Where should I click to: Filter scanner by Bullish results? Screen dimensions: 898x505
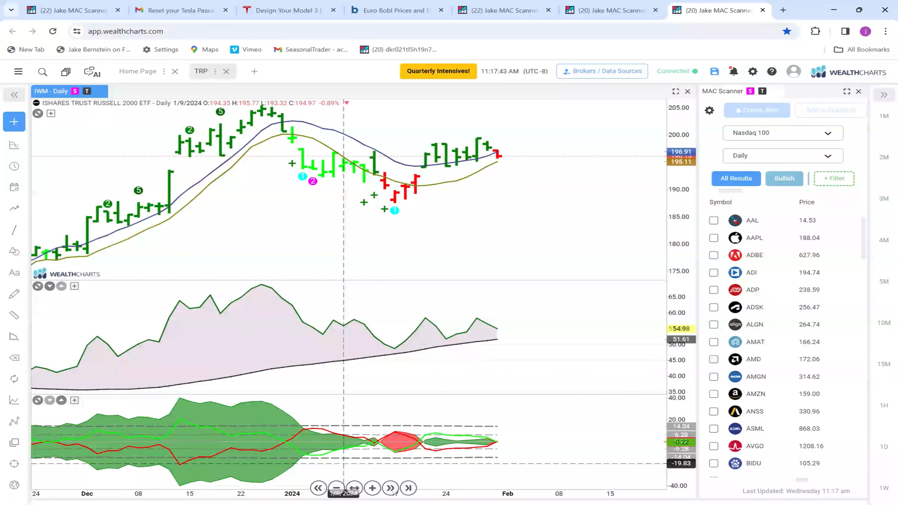(x=784, y=179)
